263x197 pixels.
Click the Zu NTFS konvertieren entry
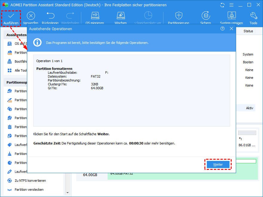click(x=30, y=181)
